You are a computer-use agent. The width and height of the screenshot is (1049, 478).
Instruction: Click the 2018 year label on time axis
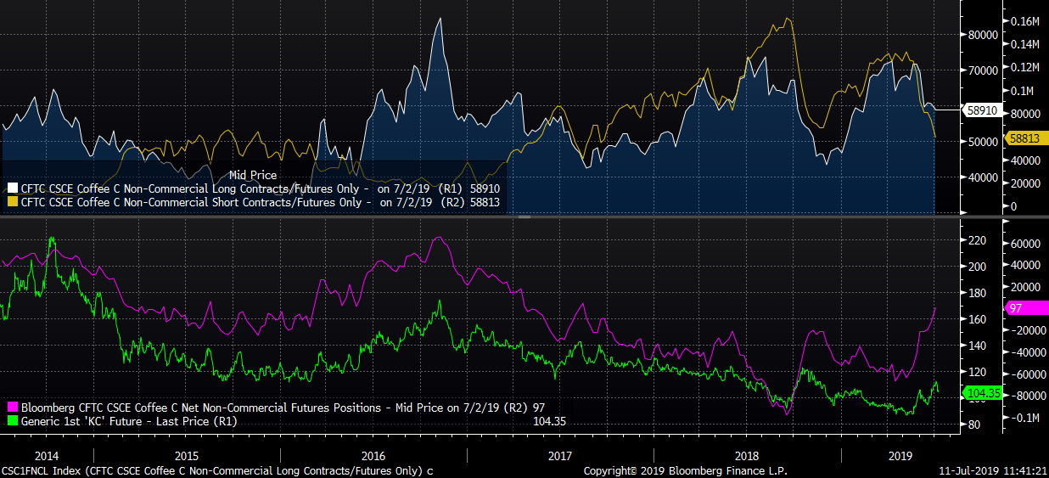point(747,456)
